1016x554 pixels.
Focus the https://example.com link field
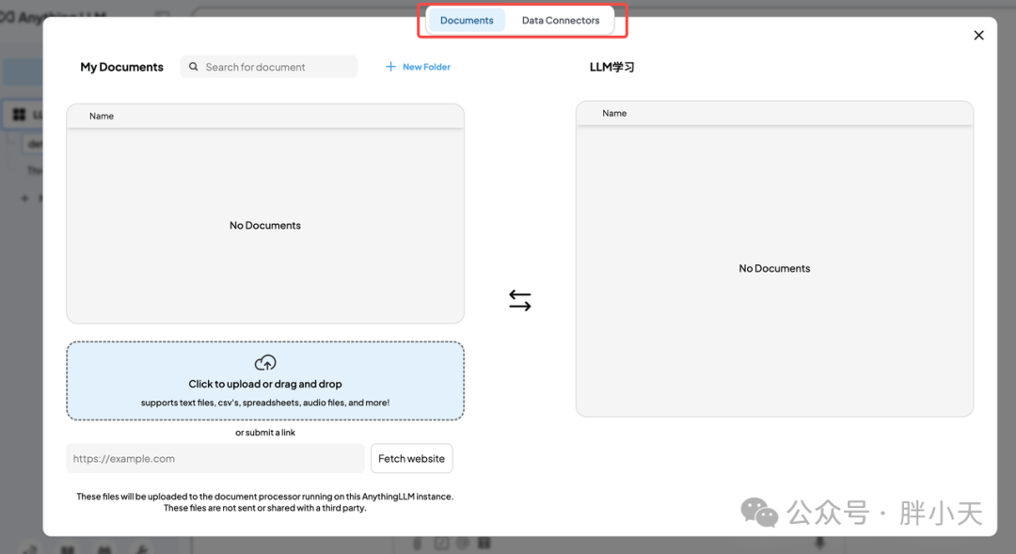[215, 459]
